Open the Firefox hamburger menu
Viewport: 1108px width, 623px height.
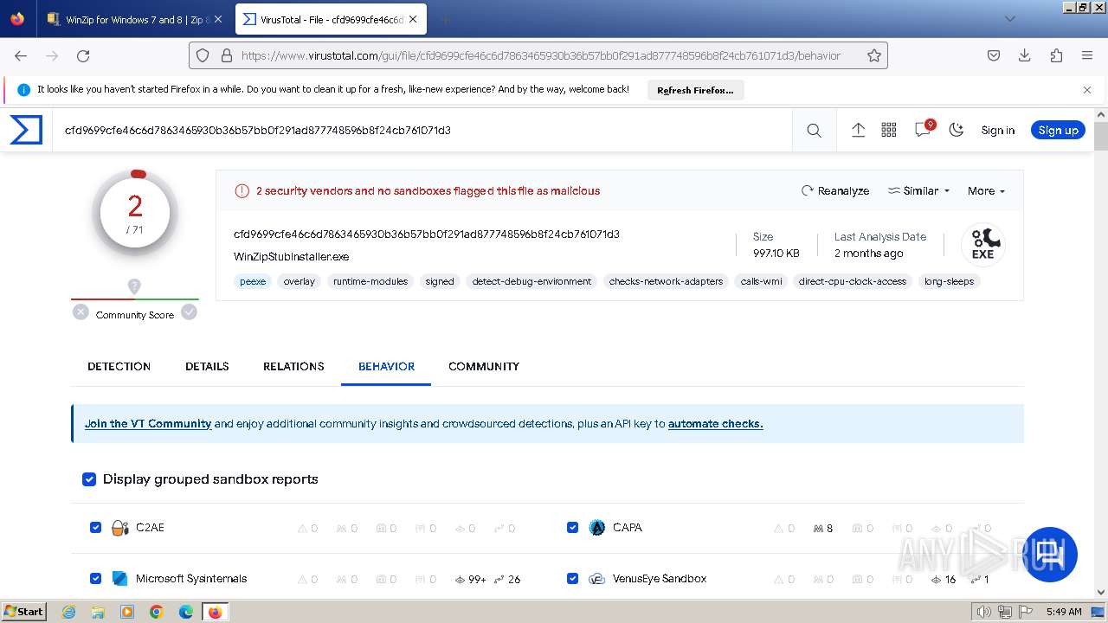pos(1087,55)
